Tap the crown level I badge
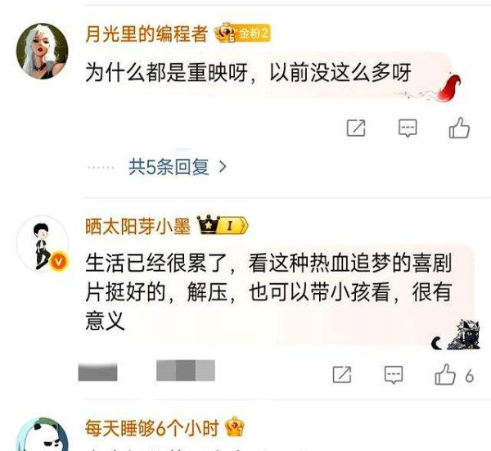This screenshot has height=451, width=491. (223, 225)
